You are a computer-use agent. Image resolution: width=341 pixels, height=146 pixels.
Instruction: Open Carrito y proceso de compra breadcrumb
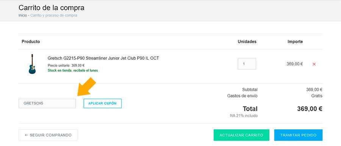[x=54, y=16]
